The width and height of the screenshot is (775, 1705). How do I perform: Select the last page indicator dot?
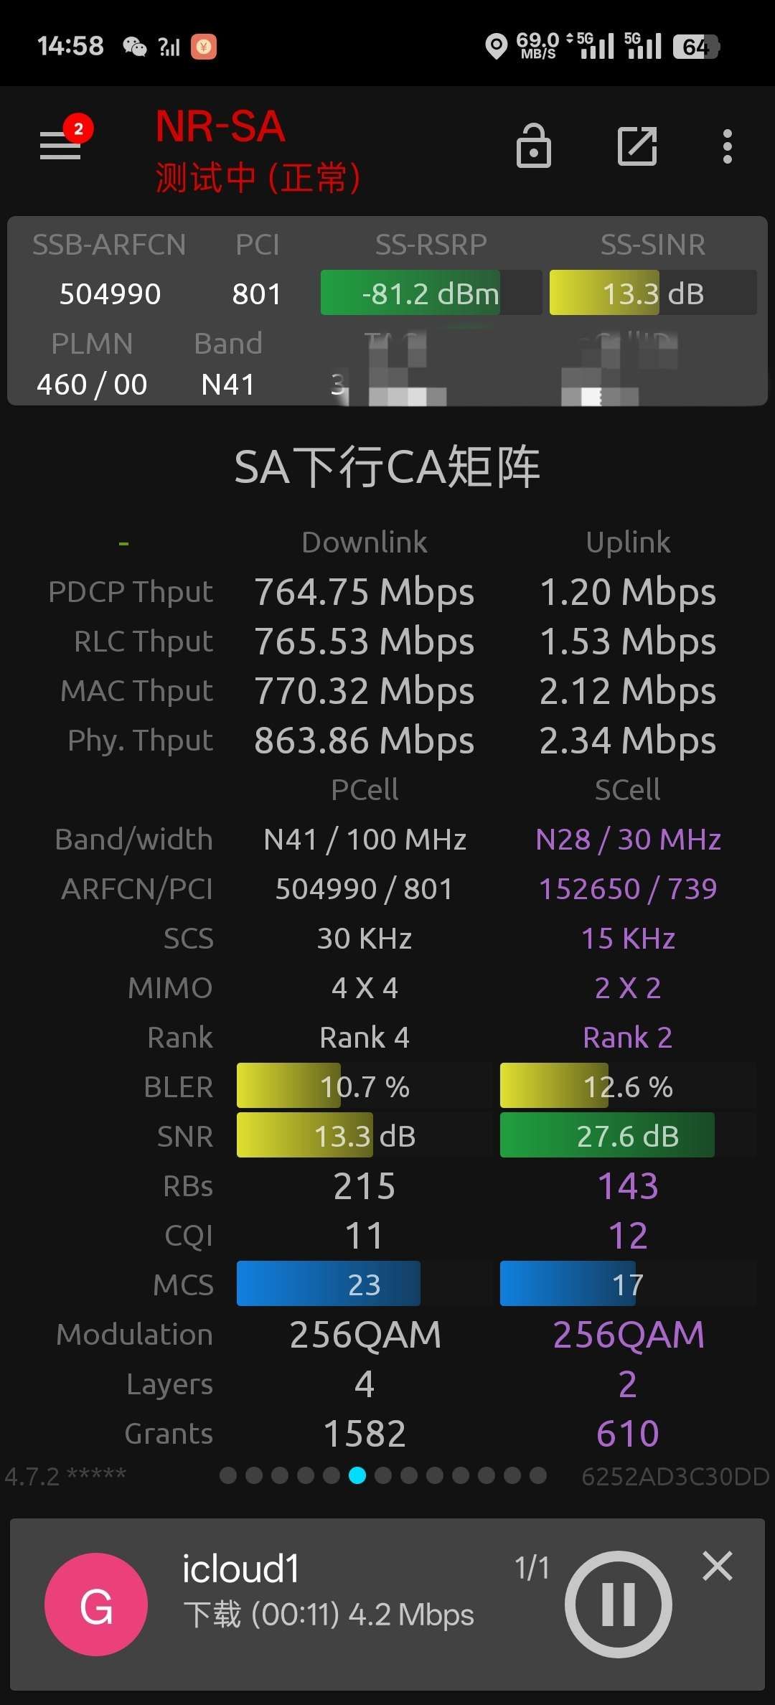pyautogui.click(x=538, y=1475)
